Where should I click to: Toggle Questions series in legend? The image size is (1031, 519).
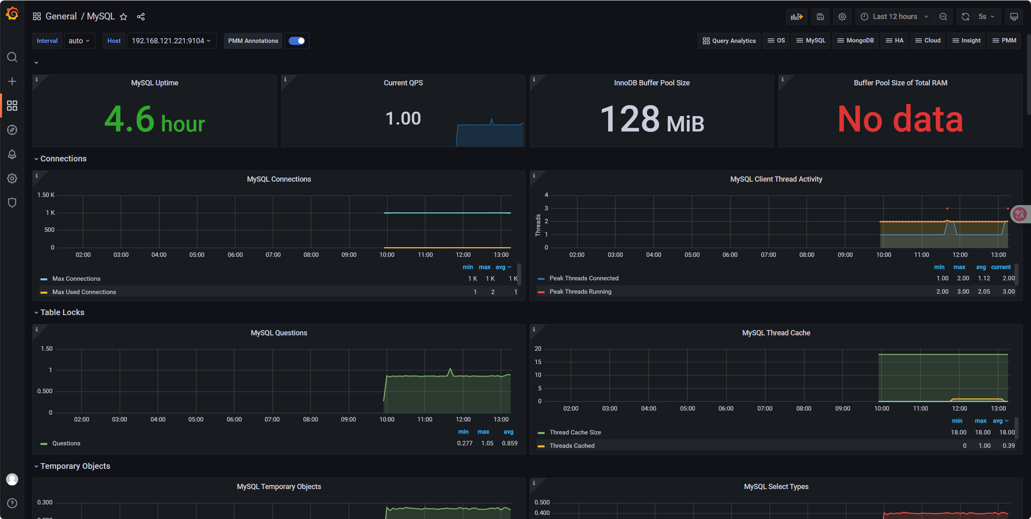[66, 443]
